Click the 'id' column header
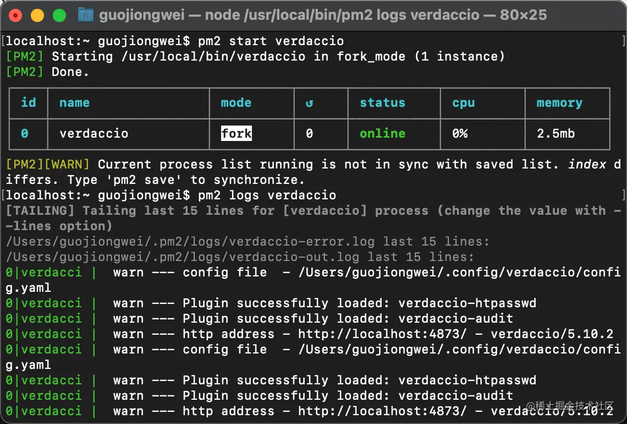The height and width of the screenshot is (424, 627). click(x=29, y=102)
